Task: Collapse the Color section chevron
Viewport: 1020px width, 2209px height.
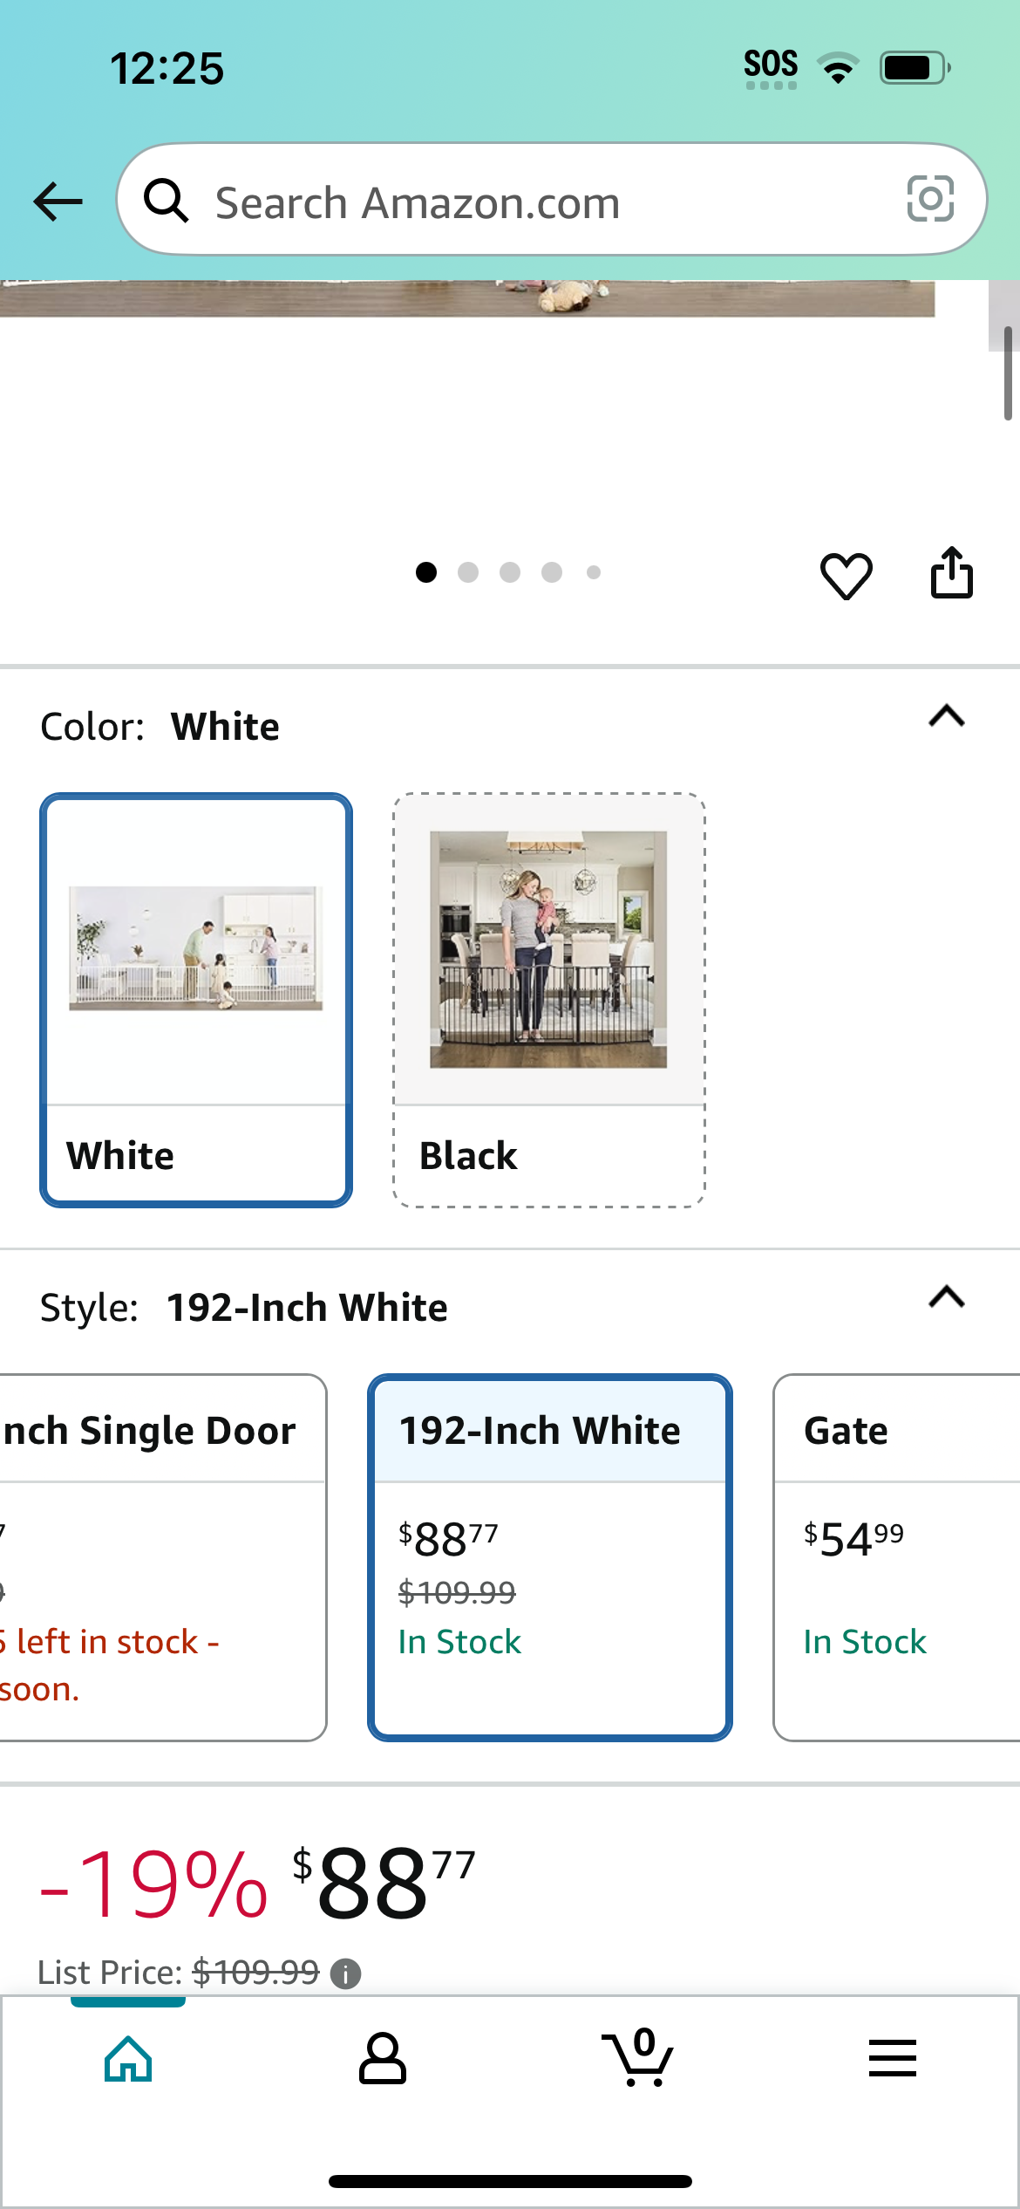Action: pos(947,716)
